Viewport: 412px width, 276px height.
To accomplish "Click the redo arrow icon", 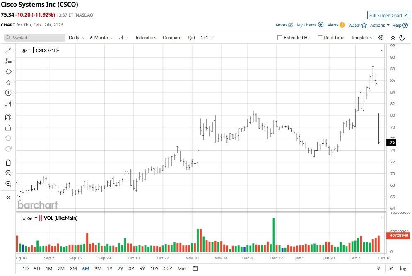I will (x=8, y=149).
